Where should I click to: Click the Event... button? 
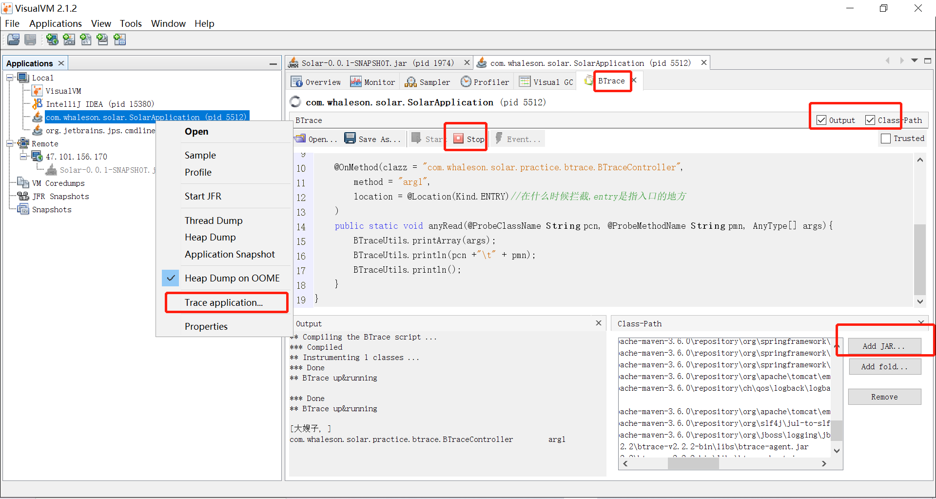518,139
